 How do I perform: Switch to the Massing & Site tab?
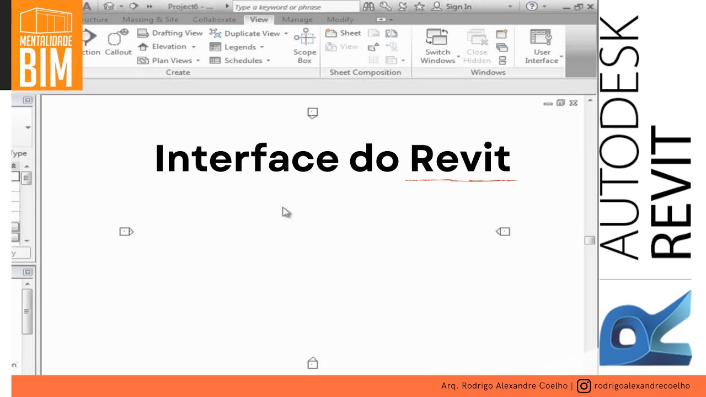click(x=150, y=20)
